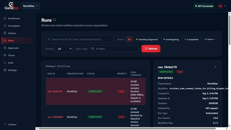This screenshot has width=231, height=130.
Task: Click the High badge in details panel
Action: coord(180,72)
